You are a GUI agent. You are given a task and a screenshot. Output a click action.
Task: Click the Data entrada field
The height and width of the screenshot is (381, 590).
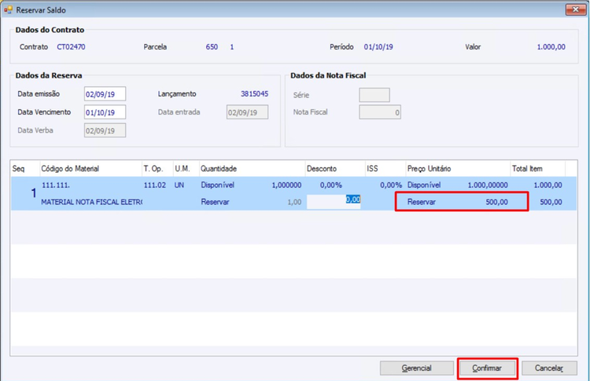247,112
